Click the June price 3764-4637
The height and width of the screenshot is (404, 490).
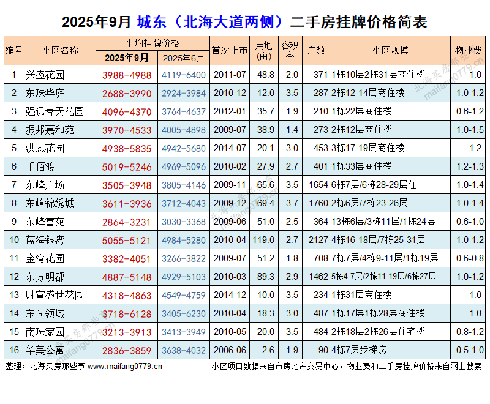click(x=183, y=112)
